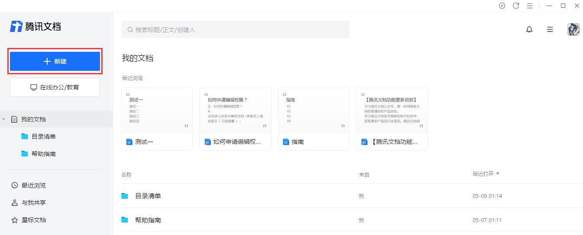Minimize the Tencent Docs window
Image resolution: width=583 pixels, height=235 pixels.
click(x=549, y=6)
